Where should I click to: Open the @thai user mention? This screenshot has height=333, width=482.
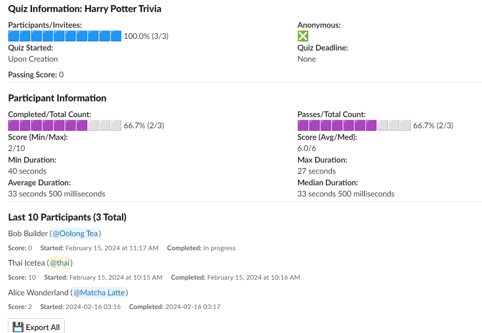coord(60,263)
